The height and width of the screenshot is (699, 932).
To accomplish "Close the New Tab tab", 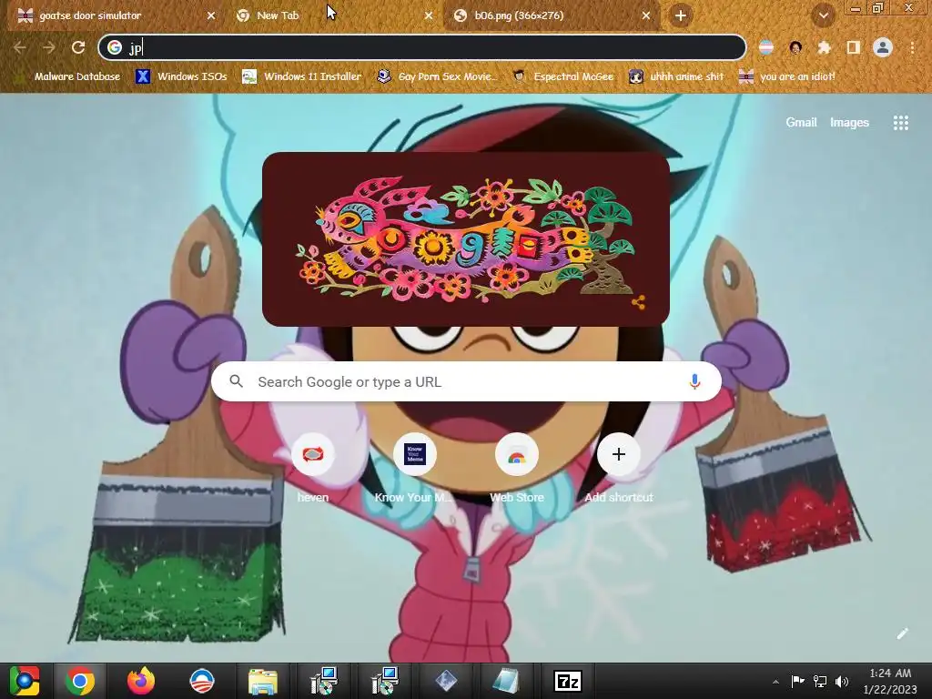I will 429,15.
